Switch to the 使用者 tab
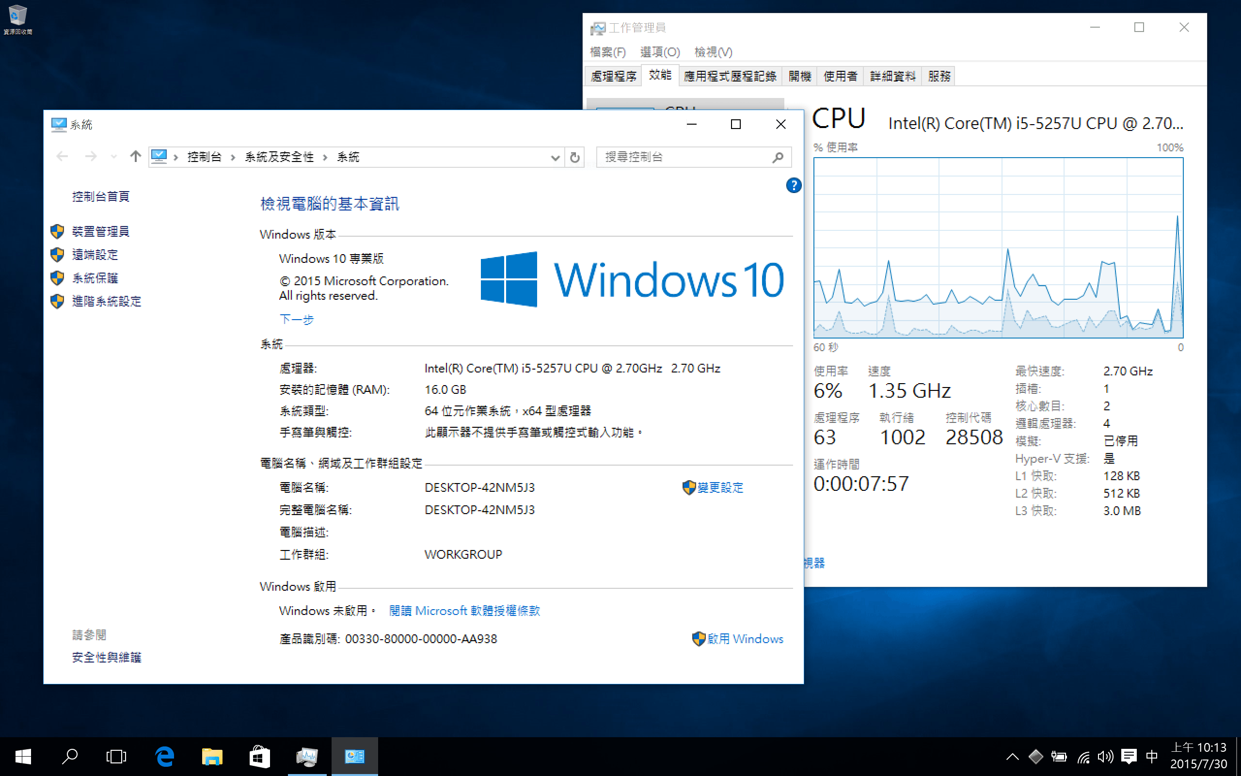Screen dimensions: 1241x776 pos(840,76)
